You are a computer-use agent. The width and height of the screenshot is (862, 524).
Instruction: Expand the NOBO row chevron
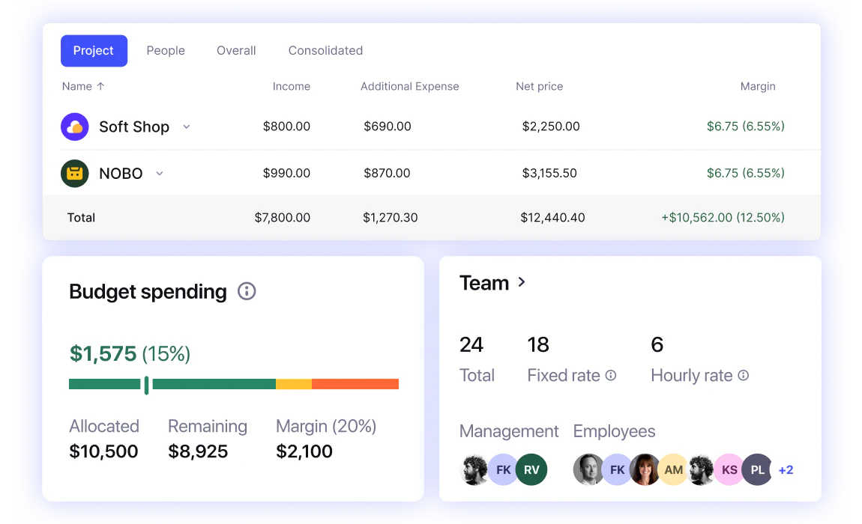click(160, 174)
